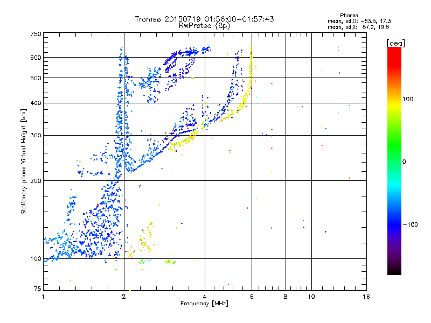Click the y-axis tick label "75"
Screen dimensions: 431x323
[x=38, y=289]
